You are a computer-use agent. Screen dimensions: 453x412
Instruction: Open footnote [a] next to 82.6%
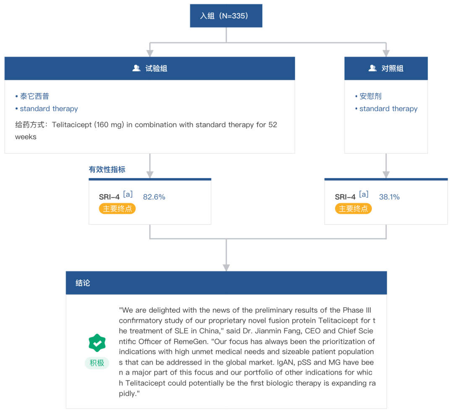(128, 194)
